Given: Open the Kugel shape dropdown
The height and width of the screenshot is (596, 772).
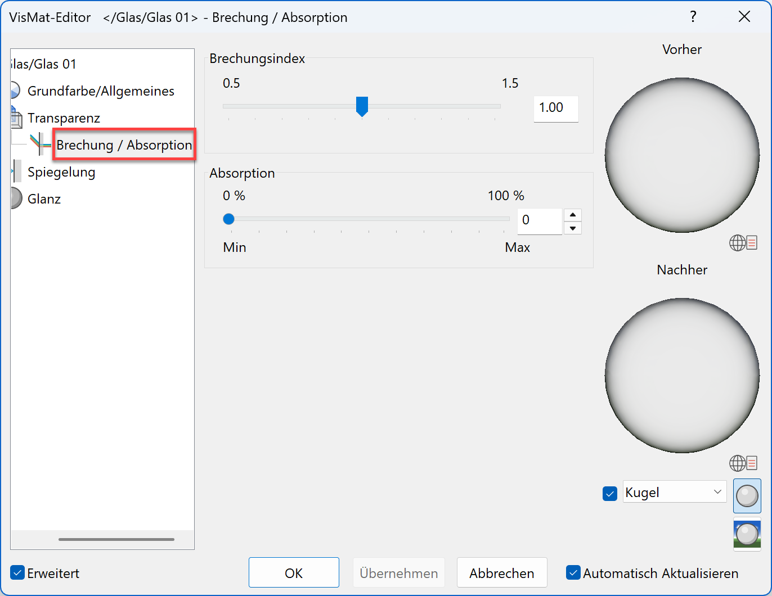Looking at the screenshot, I should tap(674, 492).
